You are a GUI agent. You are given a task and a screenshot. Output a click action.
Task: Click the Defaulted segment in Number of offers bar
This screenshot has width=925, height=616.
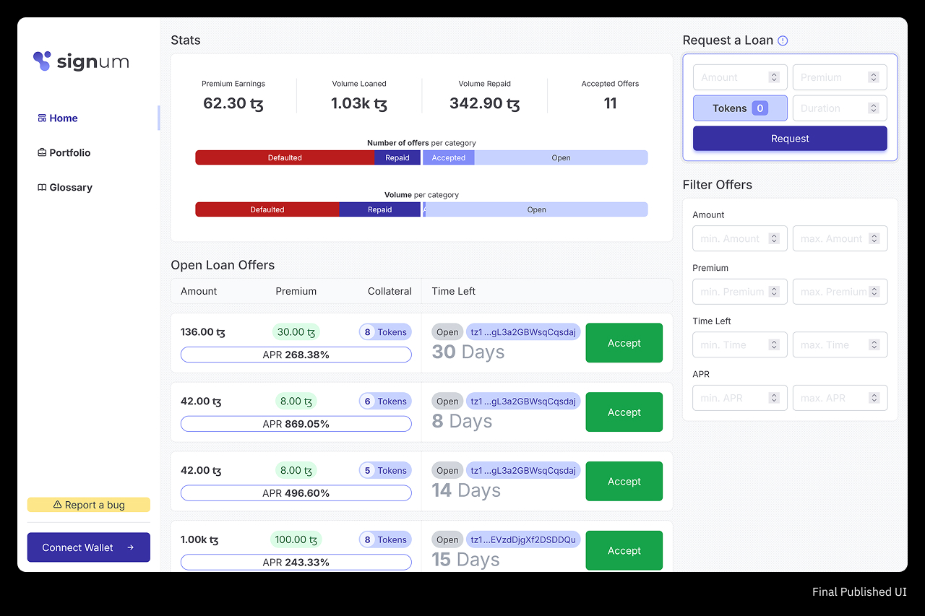[285, 157]
